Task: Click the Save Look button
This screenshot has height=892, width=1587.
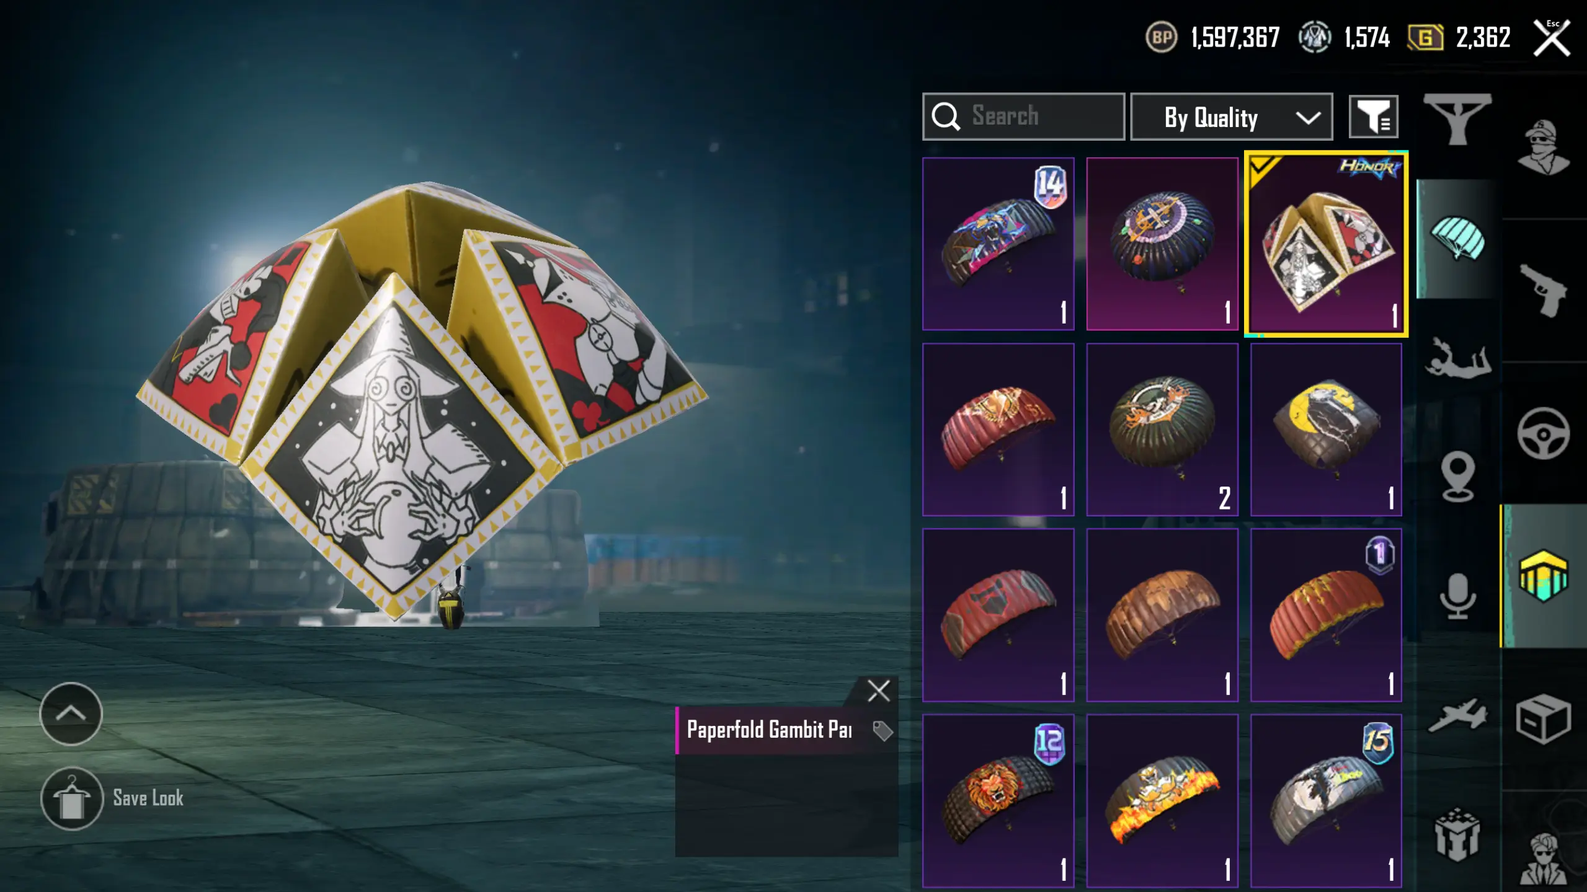Action: (x=112, y=798)
